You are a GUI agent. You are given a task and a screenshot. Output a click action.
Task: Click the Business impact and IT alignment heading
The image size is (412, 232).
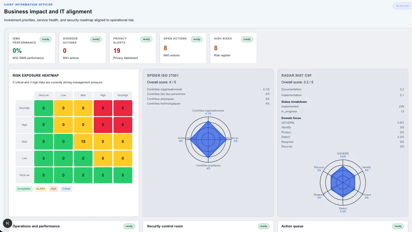pos(48,12)
